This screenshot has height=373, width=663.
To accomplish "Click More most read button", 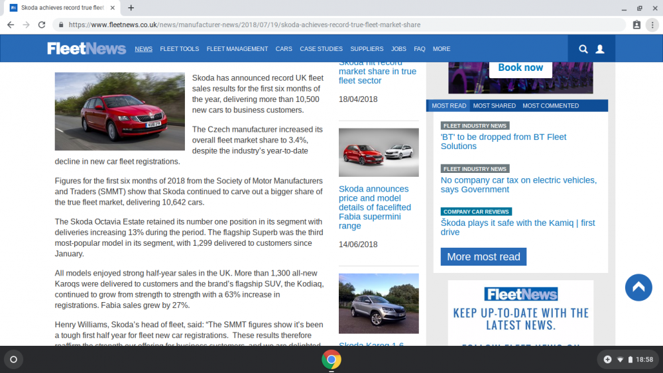I will point(483,257).
